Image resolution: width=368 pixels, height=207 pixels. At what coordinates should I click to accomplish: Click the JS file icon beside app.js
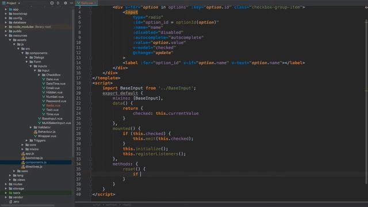23,154
